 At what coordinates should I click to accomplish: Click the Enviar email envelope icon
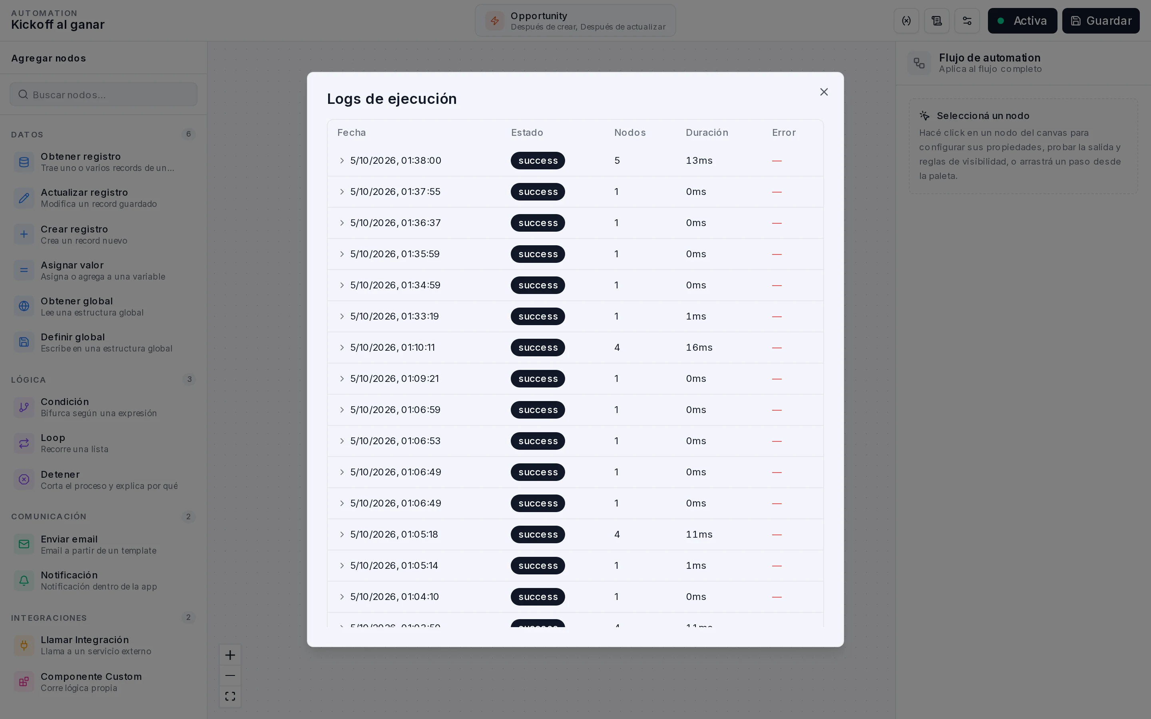pyautogui.click(x=24, y=544)
